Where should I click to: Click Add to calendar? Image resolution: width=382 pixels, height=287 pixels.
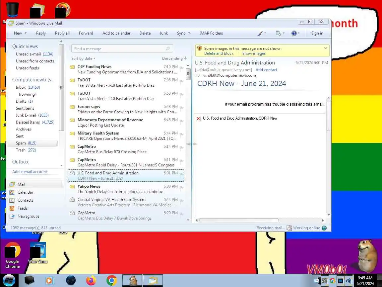(116, 33)
